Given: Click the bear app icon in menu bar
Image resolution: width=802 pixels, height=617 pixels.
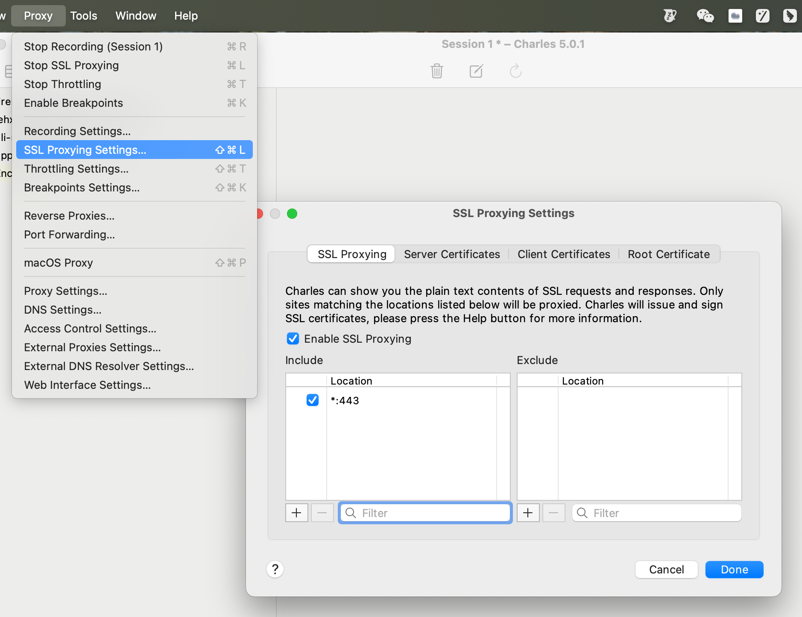Looking at the screenshot, I should click(670, 16).
